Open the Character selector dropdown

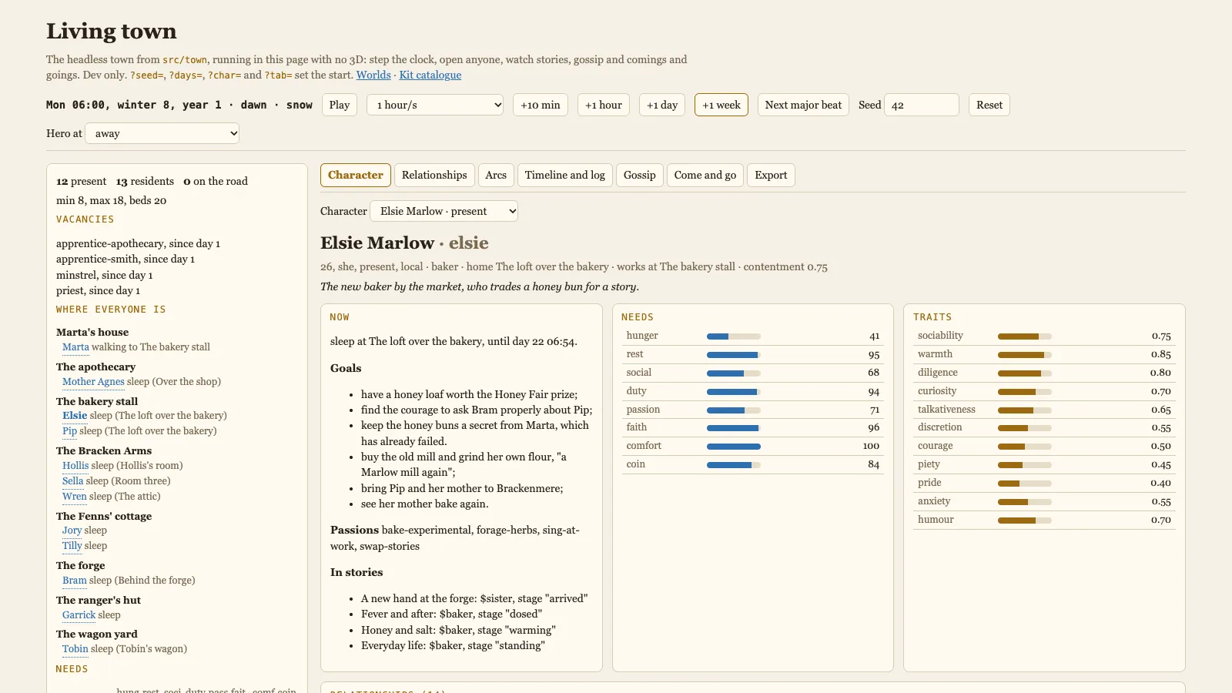pos(444,211)
